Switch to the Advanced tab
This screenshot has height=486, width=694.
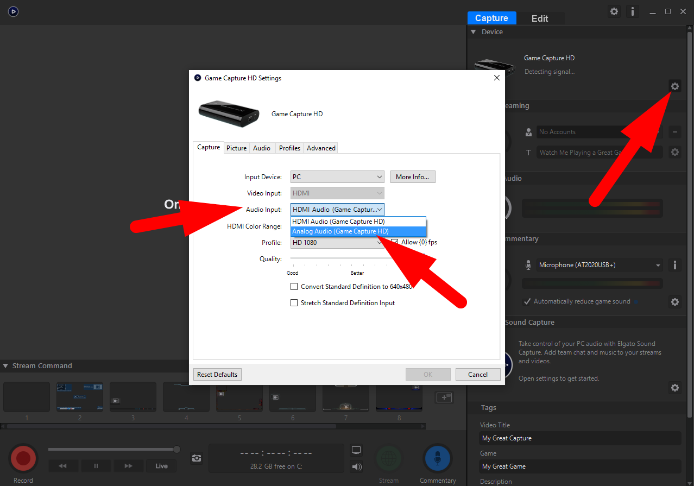point(321,148)
